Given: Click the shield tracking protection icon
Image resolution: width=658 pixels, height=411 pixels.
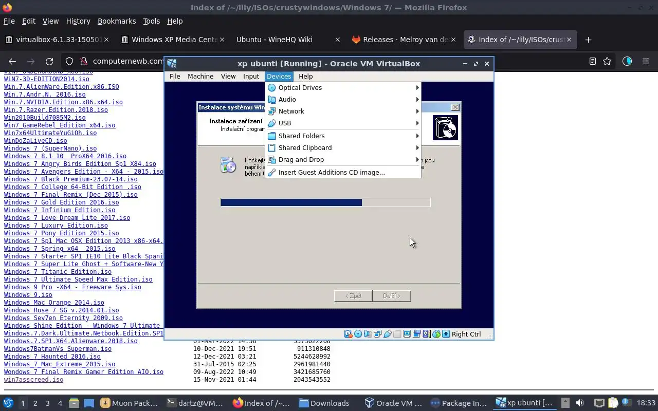Looking at the screenshot, I should pos(69,61).
